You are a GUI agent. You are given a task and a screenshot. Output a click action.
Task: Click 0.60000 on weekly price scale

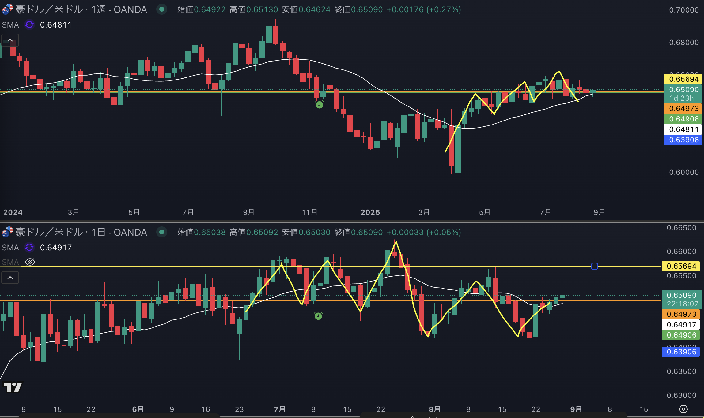click(684, 172)
